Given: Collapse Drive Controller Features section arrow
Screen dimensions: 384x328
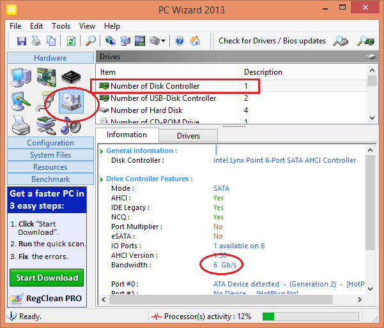Looking at the screenshot, I should pyautogui.click(x=102, y=179).
